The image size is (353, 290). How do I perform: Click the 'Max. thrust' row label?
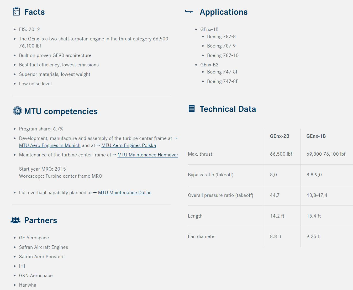coord(200,154)
